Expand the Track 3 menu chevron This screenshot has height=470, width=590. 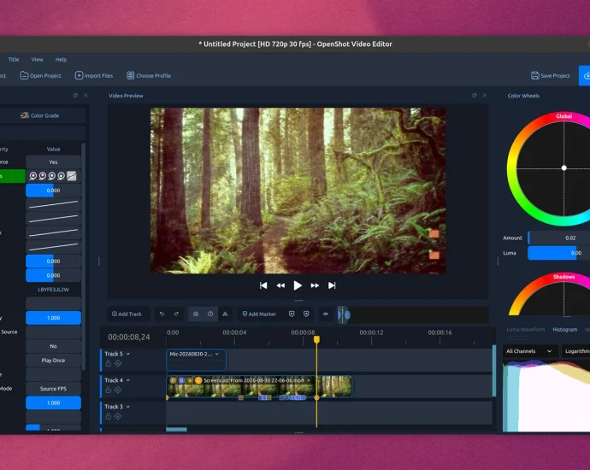(128, 407)
